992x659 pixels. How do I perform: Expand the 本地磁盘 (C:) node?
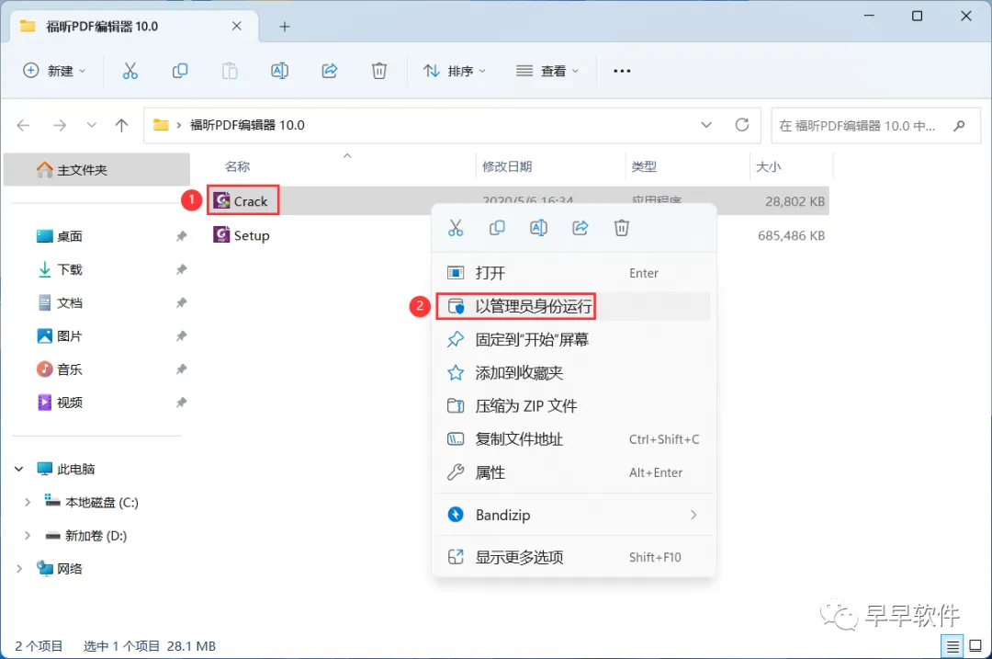pos(28,503)
